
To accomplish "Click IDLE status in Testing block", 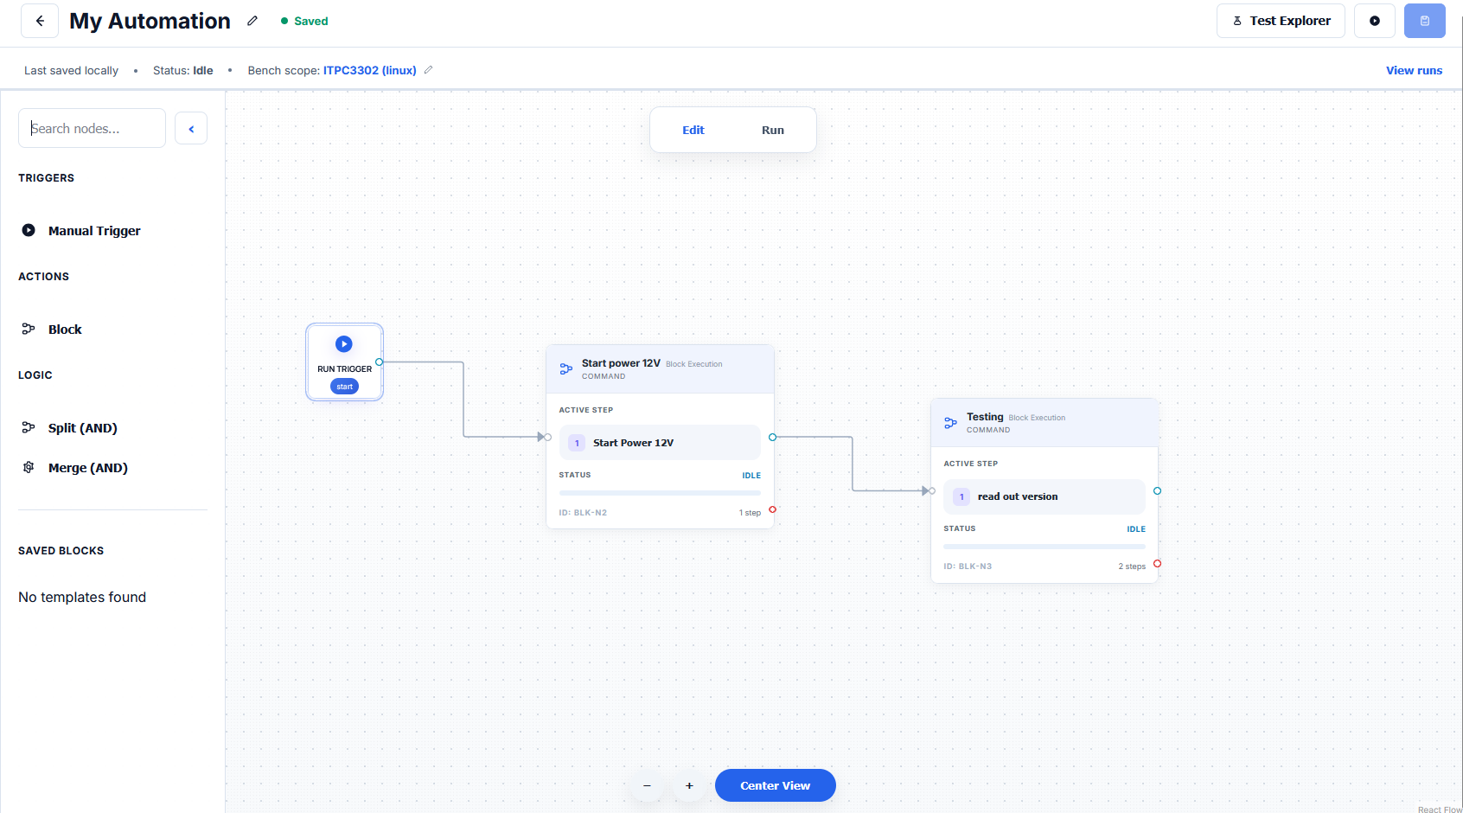I will pos(1136,528).
